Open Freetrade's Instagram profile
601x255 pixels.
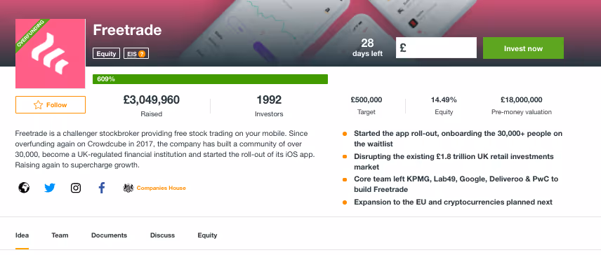point(76,188)
